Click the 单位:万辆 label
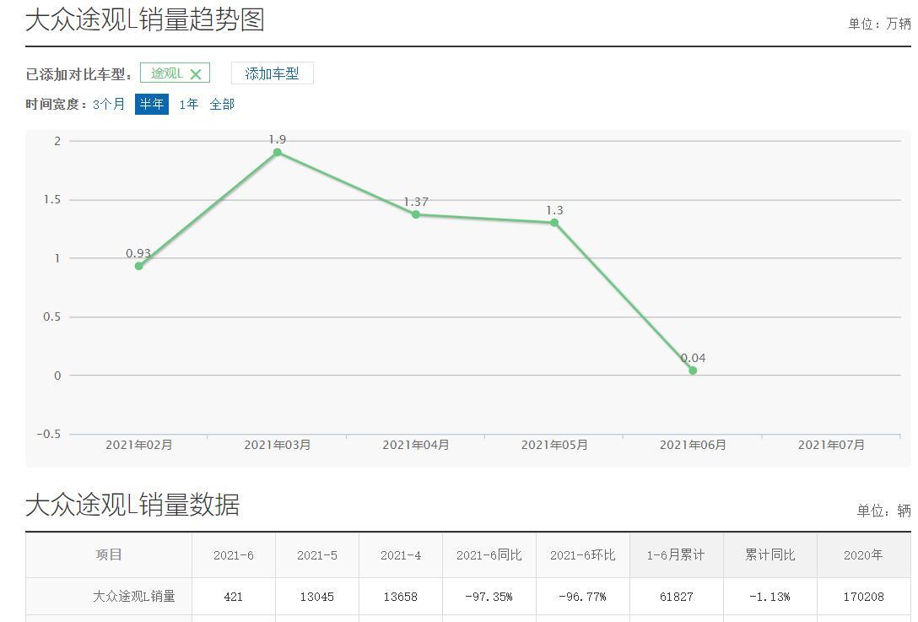Viewport: 918px width, 622px height. pos(879,24)
